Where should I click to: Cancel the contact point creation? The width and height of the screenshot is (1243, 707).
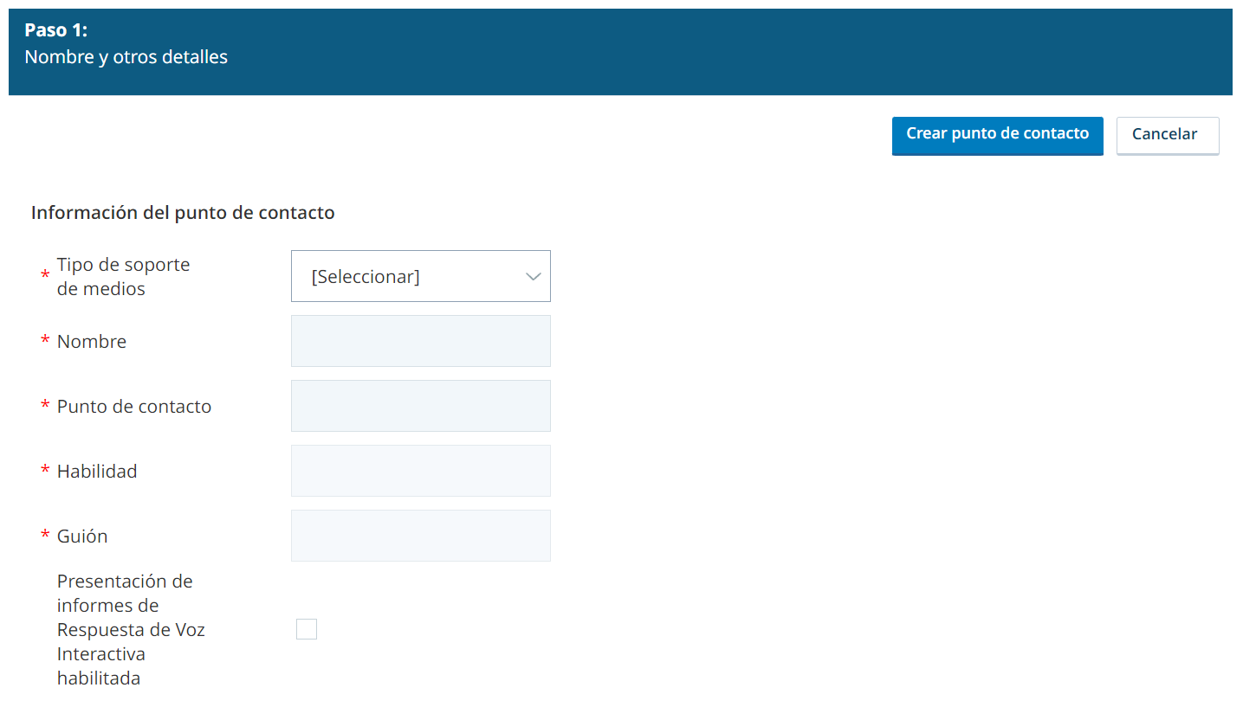tap(1168, 136)
